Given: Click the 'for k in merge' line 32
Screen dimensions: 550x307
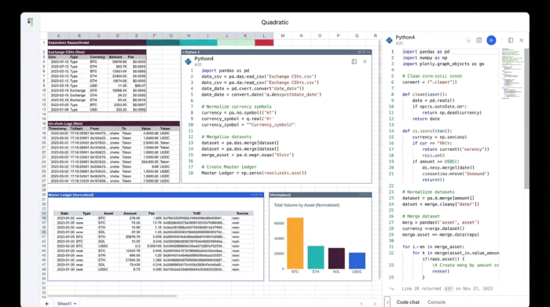Looking at the screenshot, I should coord(456,253).
